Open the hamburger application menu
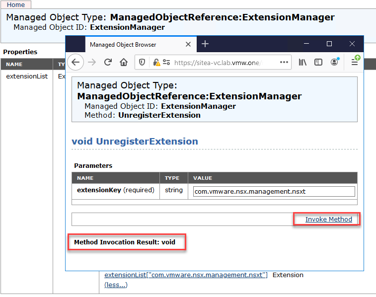This screenshot has height=297, width=376. click(x=355, y=62)
